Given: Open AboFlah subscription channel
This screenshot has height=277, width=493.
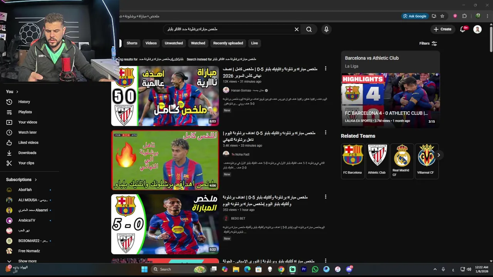Looking at the screenshot, I should [x=25, y=190].
